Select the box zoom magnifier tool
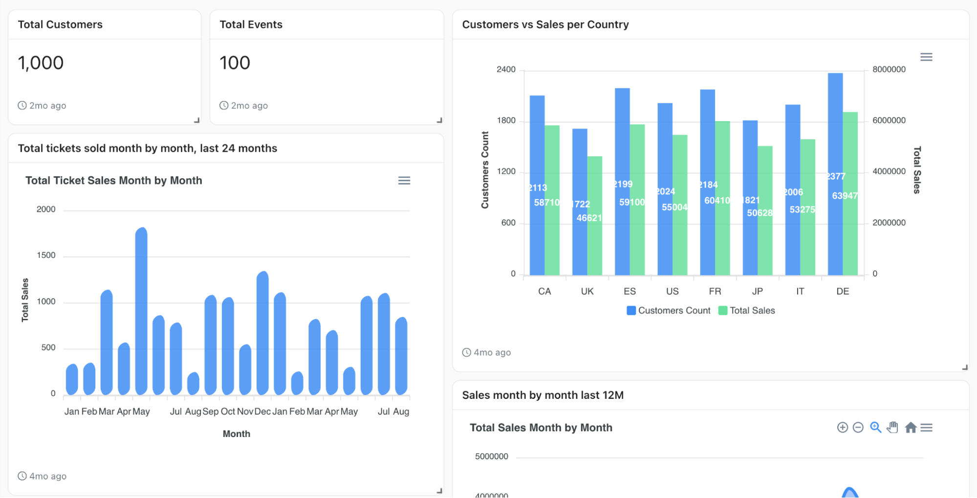 (875, 427)
